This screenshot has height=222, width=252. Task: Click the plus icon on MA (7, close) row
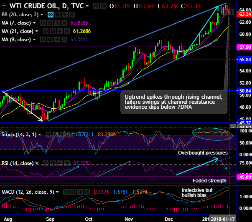coord(57,23)
